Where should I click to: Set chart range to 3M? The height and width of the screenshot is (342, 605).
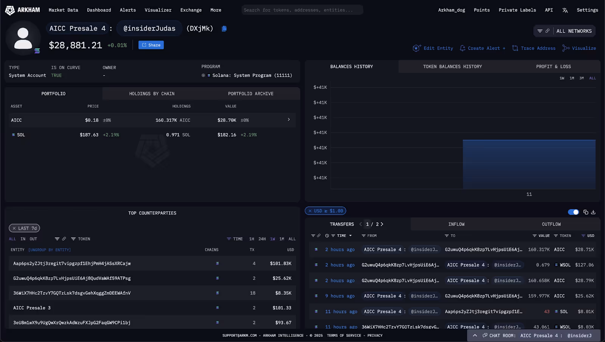[582, 78]
